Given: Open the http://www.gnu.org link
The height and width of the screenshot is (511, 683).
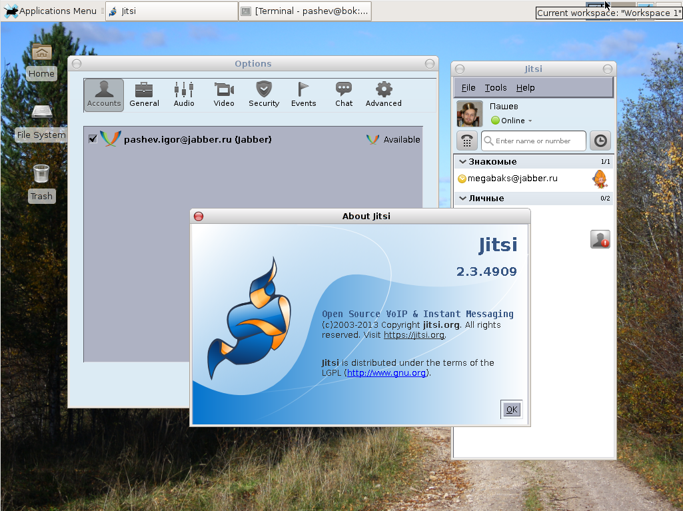Looking at the screenshot, I should 386,373.
